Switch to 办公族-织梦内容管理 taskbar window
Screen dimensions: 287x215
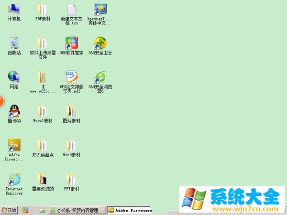(77, 210)
